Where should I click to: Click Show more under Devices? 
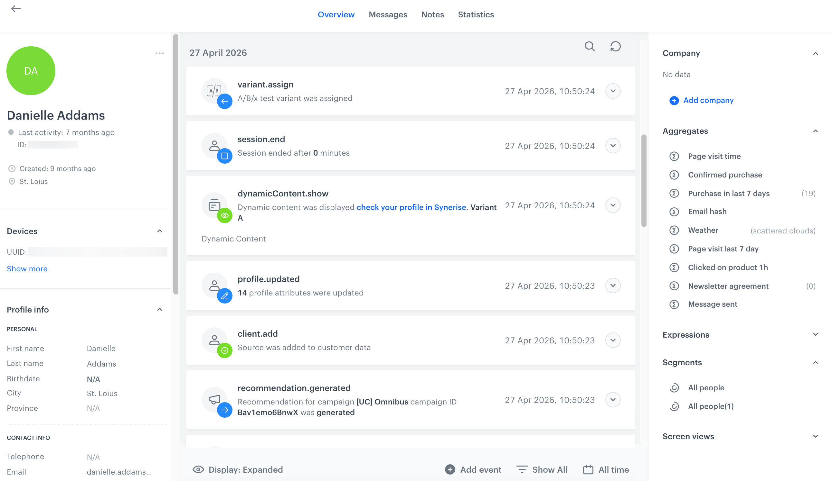27,269
